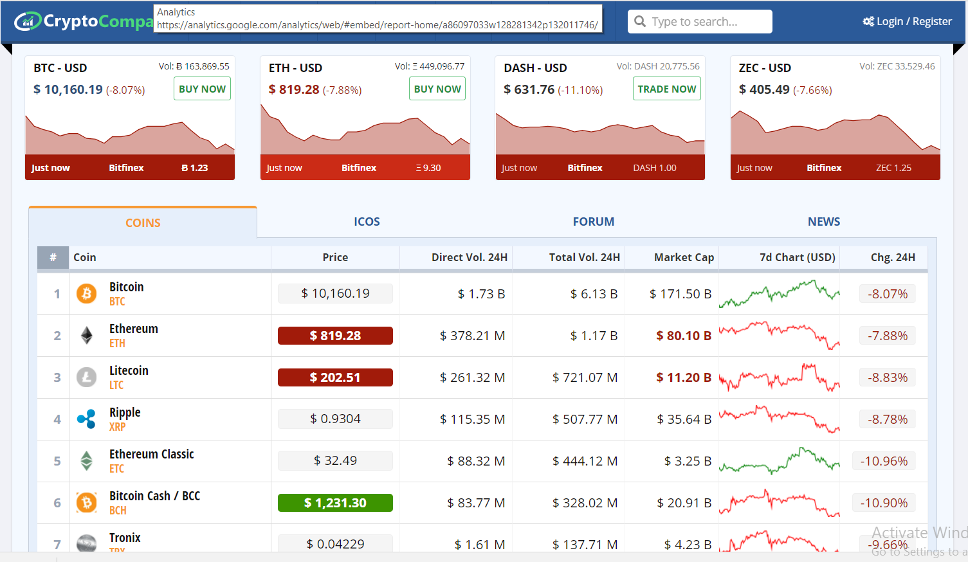
Task: Click the search magnifier icon
Action: point(640,21)
